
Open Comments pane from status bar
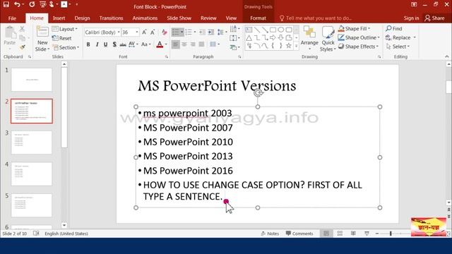tap(299, 234)
